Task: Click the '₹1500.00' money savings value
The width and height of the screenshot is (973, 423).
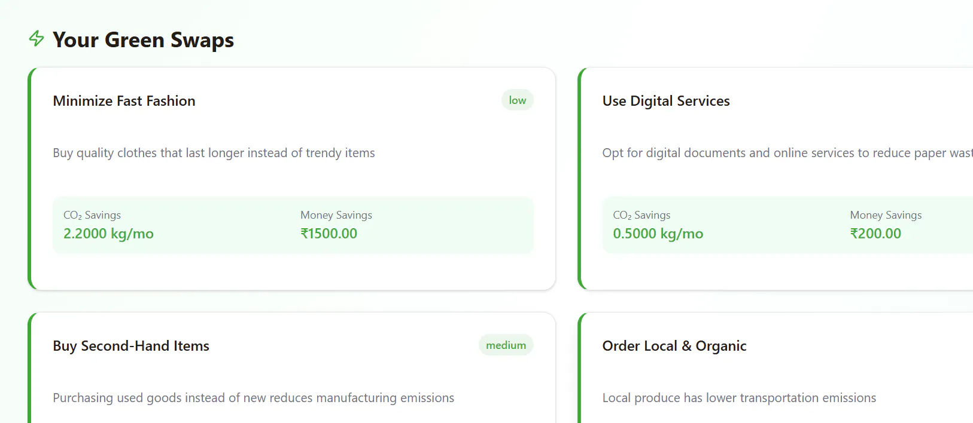Action: [329, 234]
